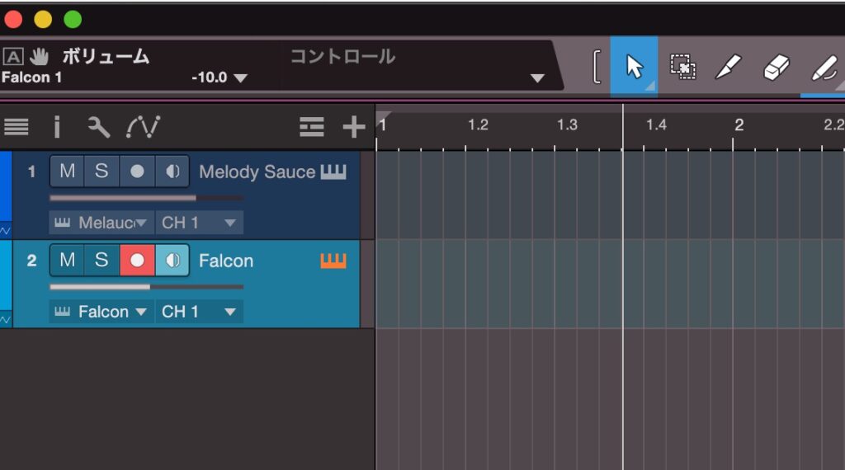Expand the volume -10.0 value dropdown
845x470 pixels.
point(240,78)
